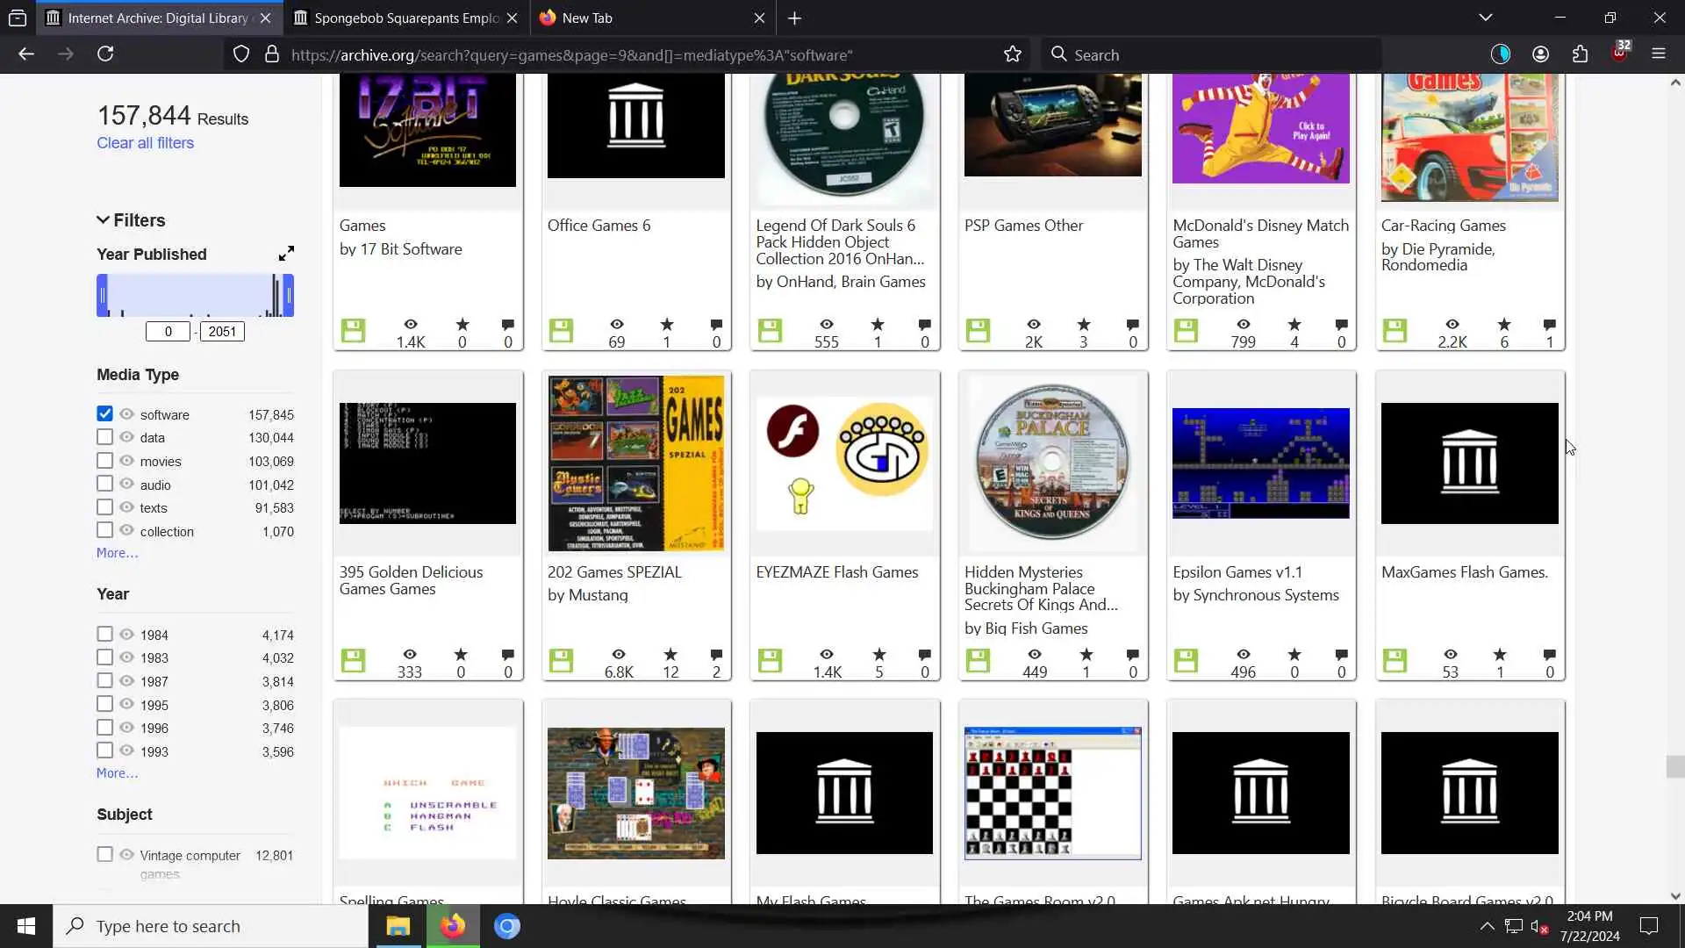Click the site shield tracking protection icon
1685x948 pixels.
pyautogui.click(x=241, y=54)
